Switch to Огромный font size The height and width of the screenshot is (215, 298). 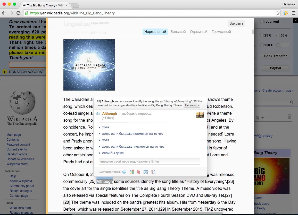click(198, 32)
